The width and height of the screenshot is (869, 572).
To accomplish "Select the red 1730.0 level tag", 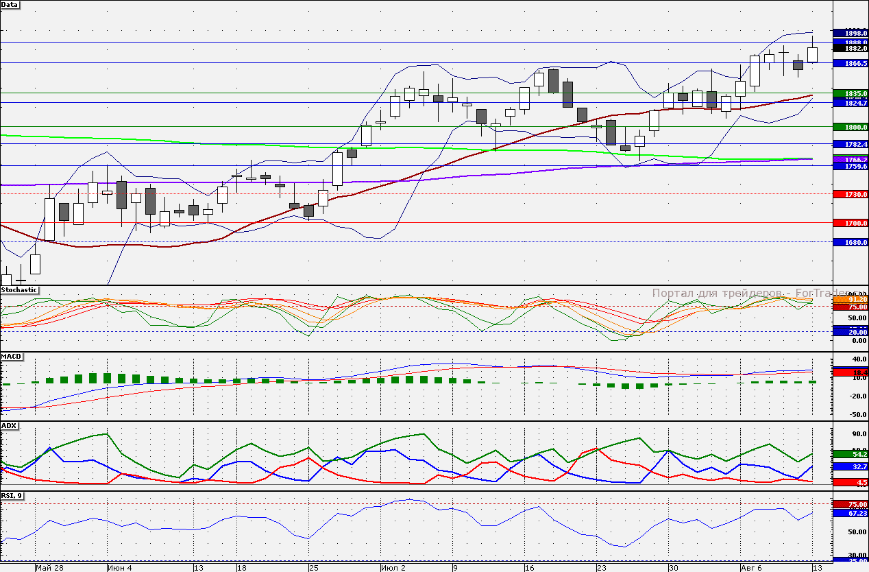I will (x=850, y=195).
